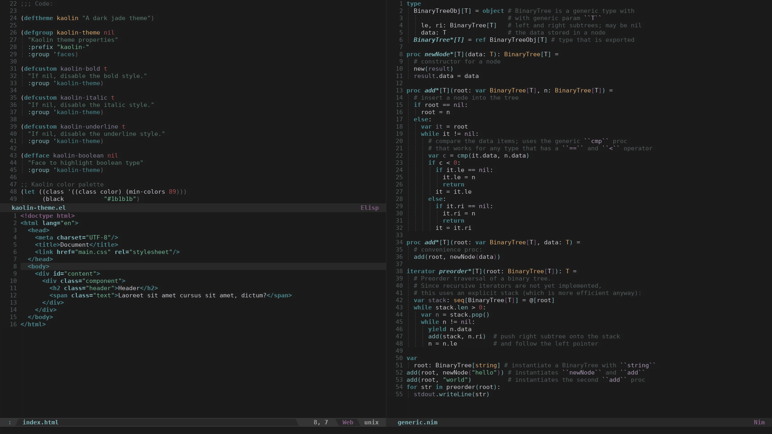
Task: Click 'var c = cmp(it.data, n.data)' line
Action: [478, 156]
